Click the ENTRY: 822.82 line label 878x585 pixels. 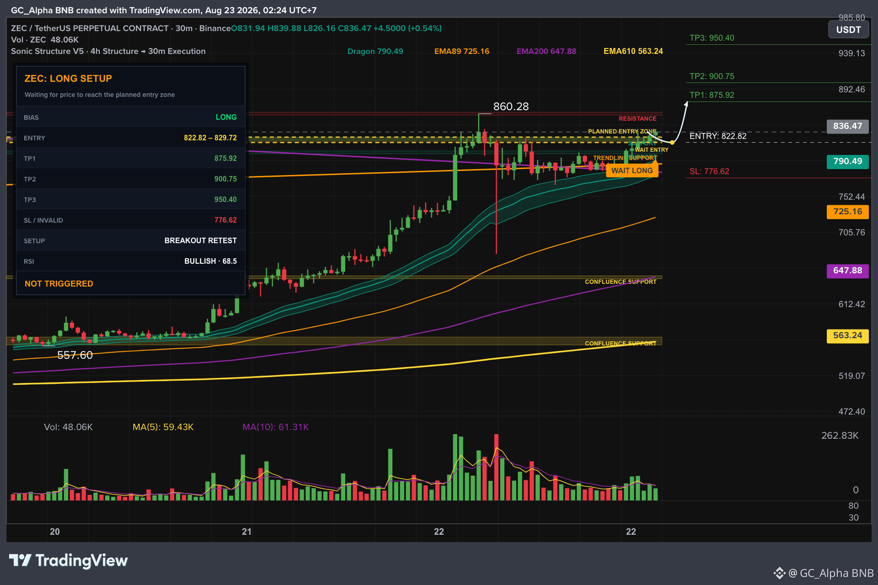718,136
